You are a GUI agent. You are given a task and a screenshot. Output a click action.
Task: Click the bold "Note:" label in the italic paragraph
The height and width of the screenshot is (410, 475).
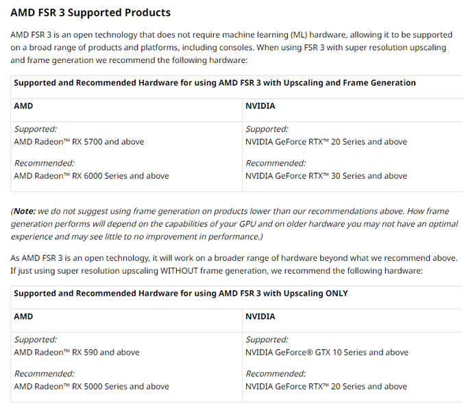click(x=24, y=212)
